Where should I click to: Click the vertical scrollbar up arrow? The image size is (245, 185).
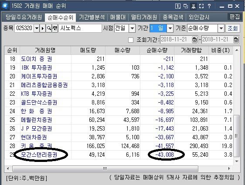237,50
